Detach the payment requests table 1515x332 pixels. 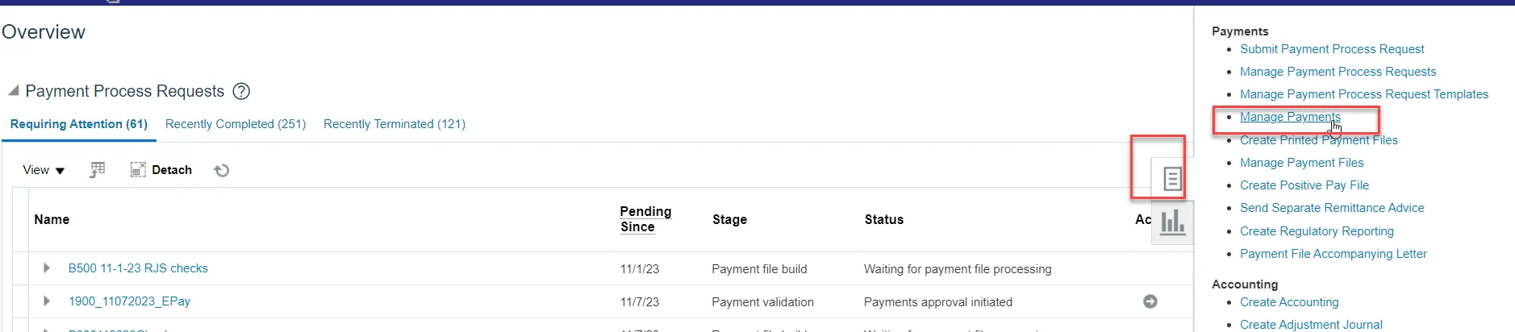(x=161, y=170)
